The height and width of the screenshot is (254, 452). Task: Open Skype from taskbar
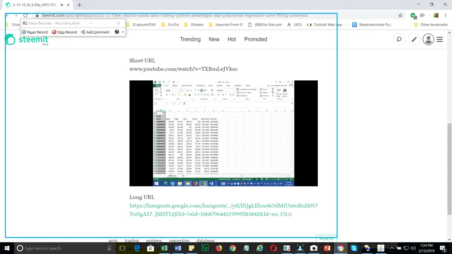[354, 248]
